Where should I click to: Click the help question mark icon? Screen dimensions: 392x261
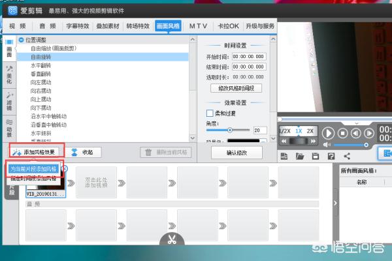(331, 156)
